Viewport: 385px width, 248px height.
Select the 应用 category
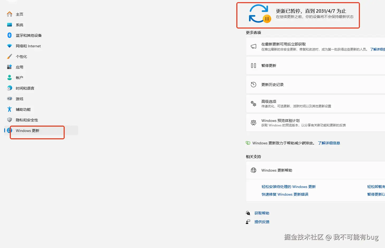20,67
